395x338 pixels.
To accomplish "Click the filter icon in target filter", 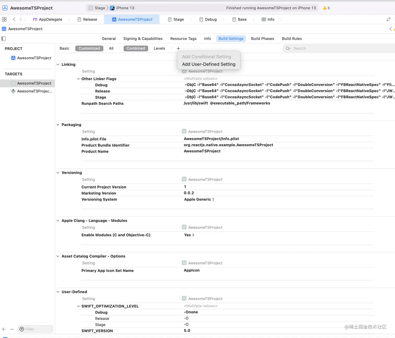I will tap(22, 329).
